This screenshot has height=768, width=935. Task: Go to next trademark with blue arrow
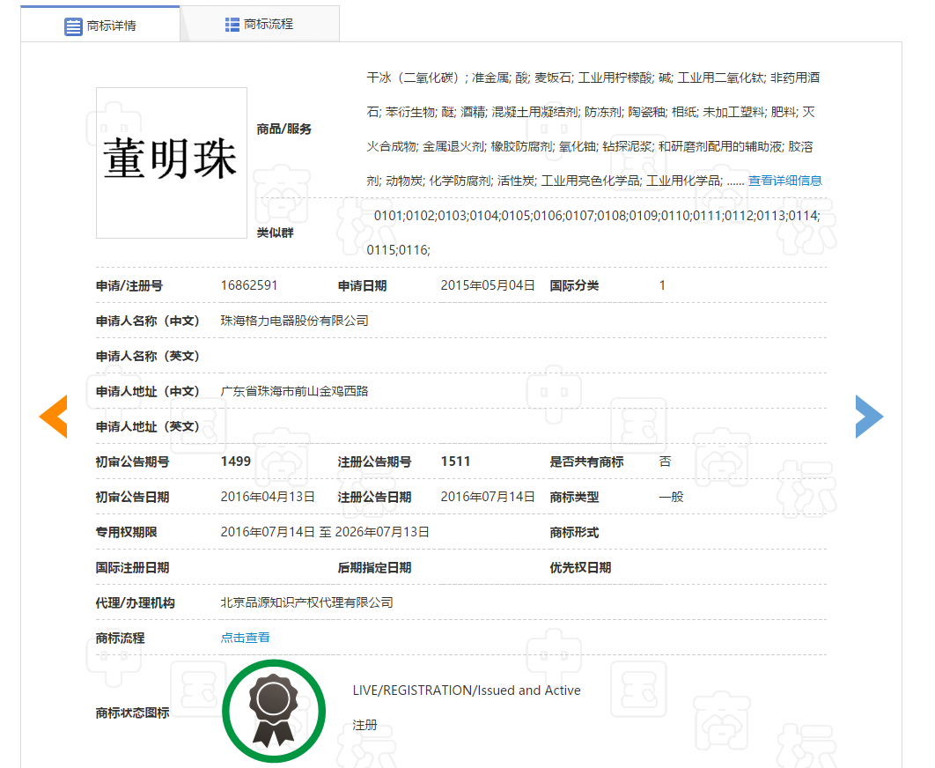(x=868, y=417)
